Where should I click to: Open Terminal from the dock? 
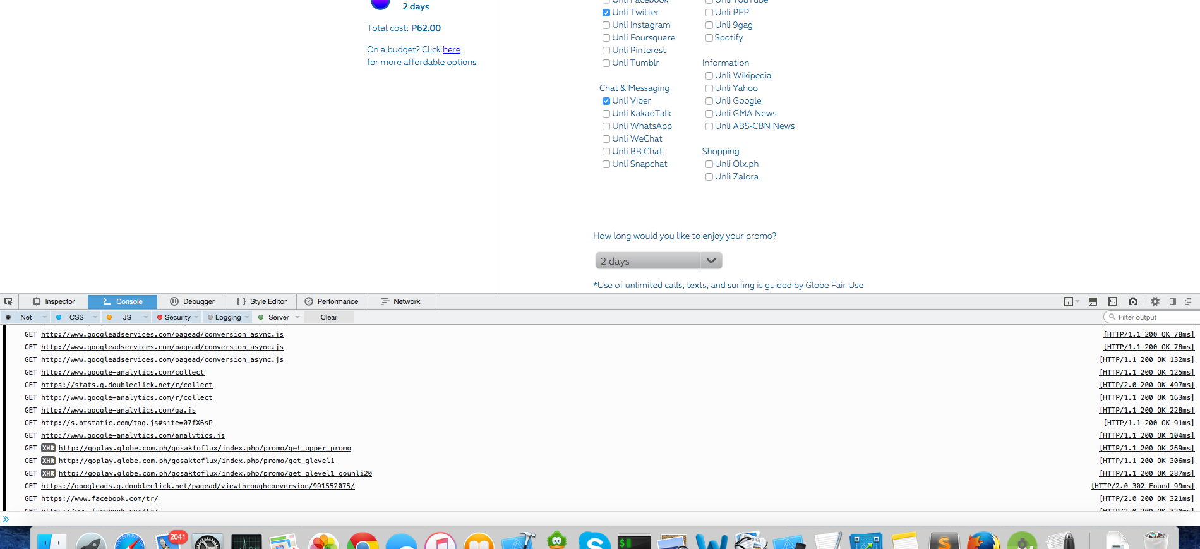click(634, 542)
